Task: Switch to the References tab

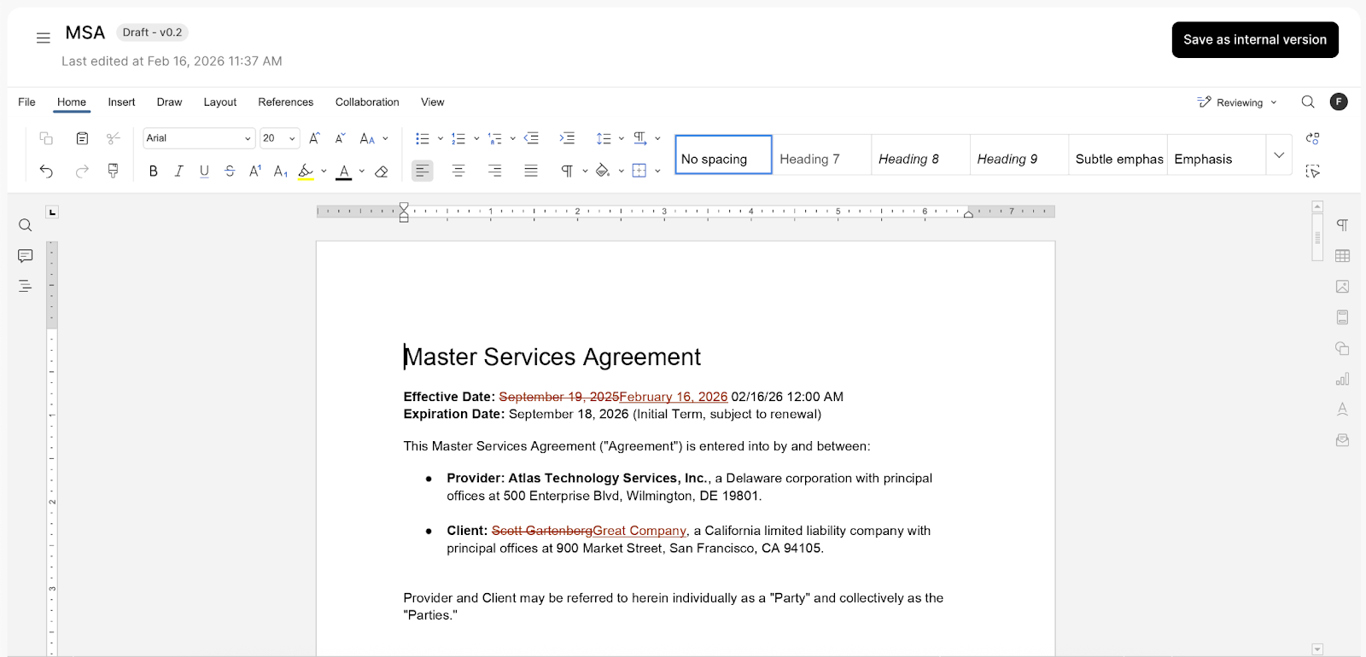Action: [286, 102]
